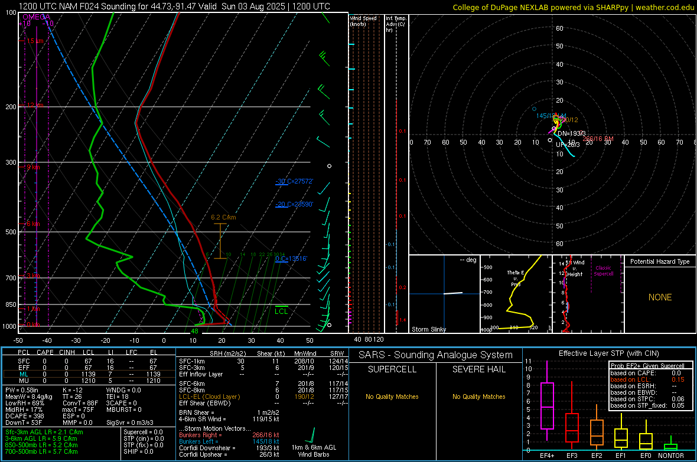Click the UP=28/3 hodograph label
697x462 pixels.
click(568, 145)
